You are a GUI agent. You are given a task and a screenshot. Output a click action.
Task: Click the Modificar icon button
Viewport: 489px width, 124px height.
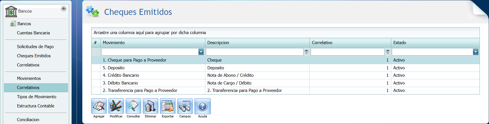coord(116,106)
